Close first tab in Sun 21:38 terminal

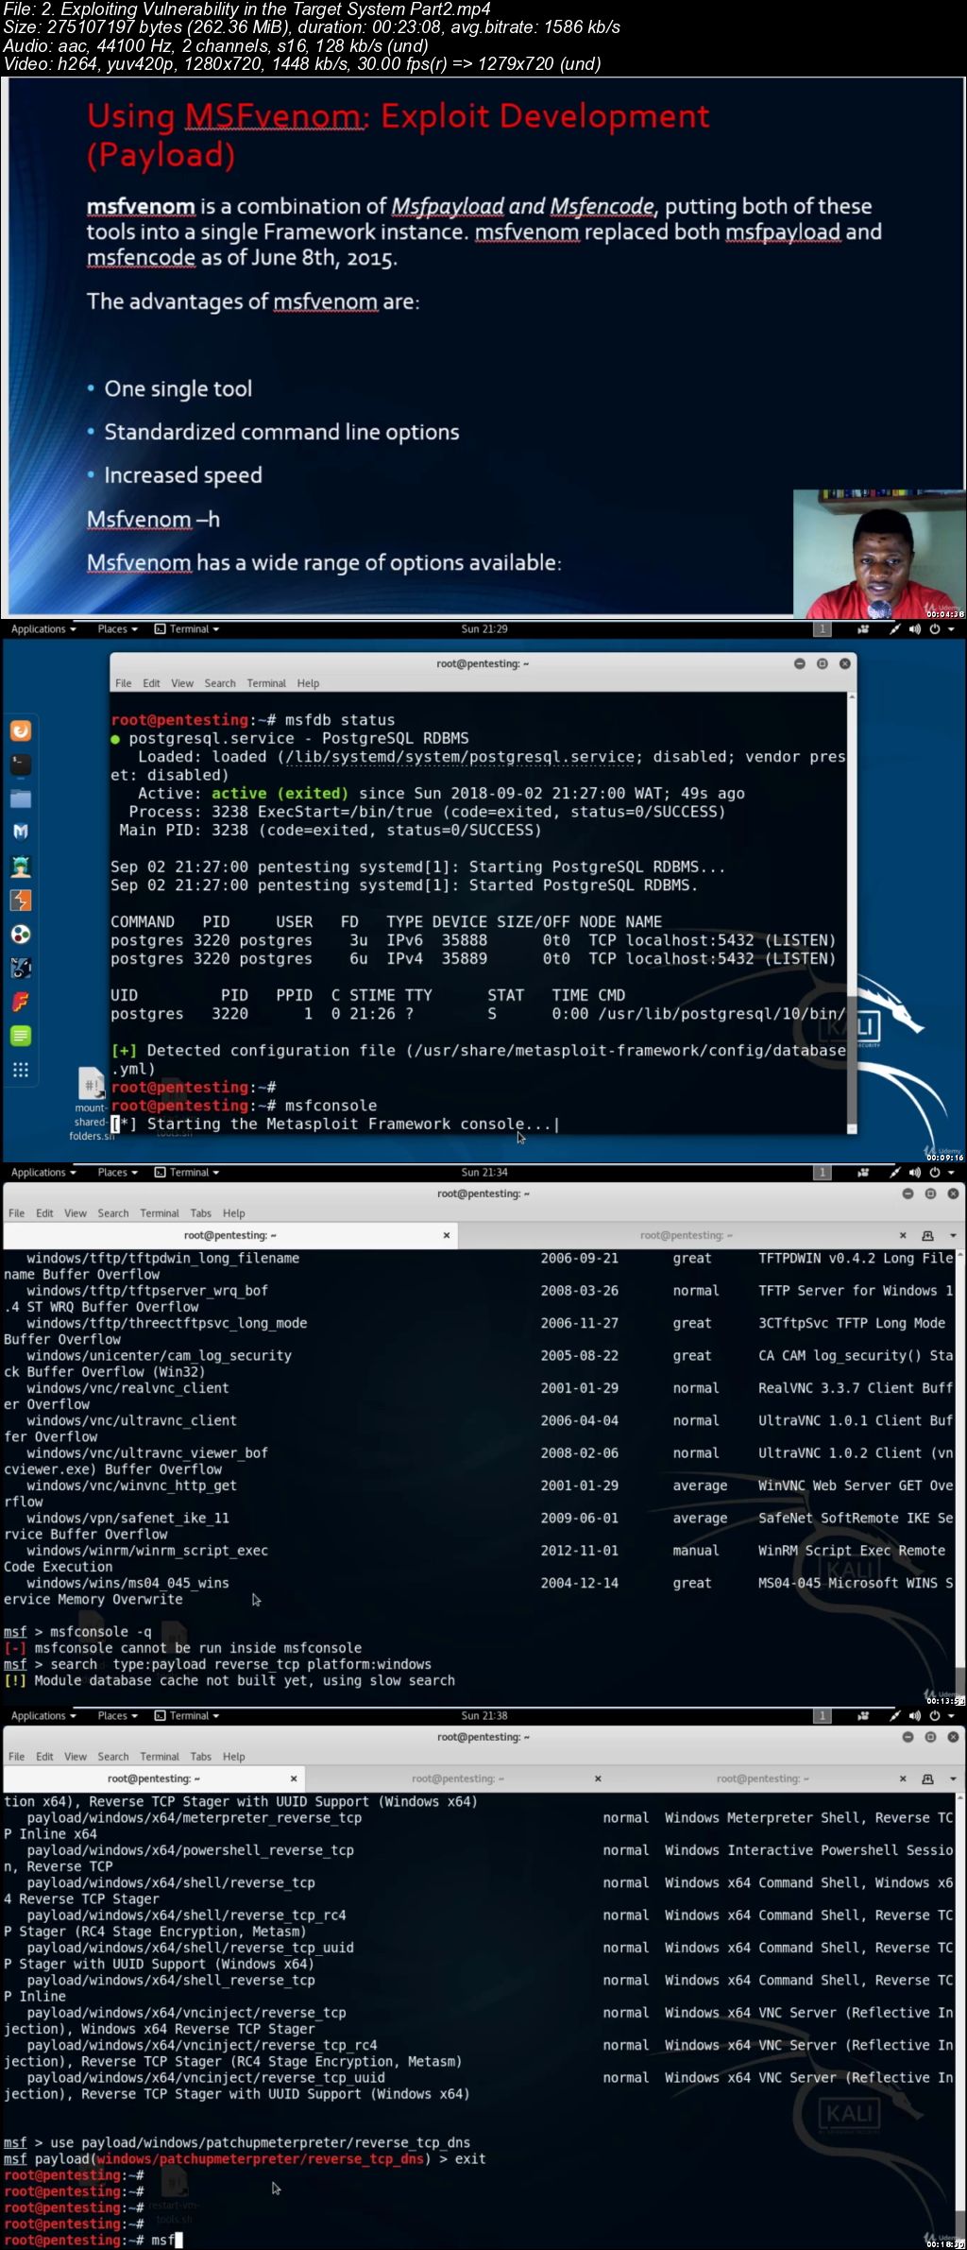pyautogui.click(x=294, y=1779)
